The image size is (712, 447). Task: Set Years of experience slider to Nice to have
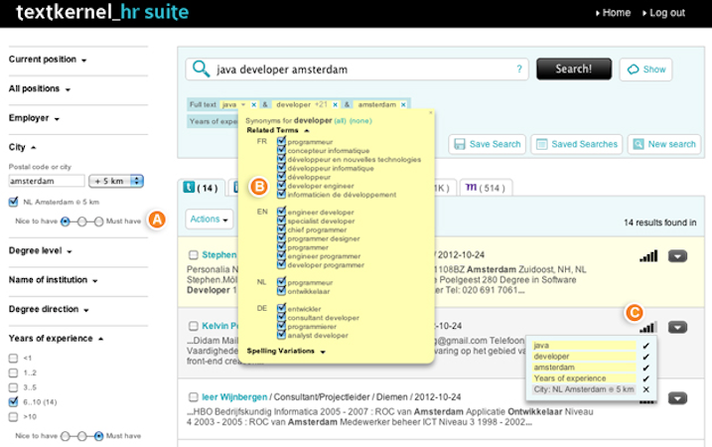coord(66,436)
